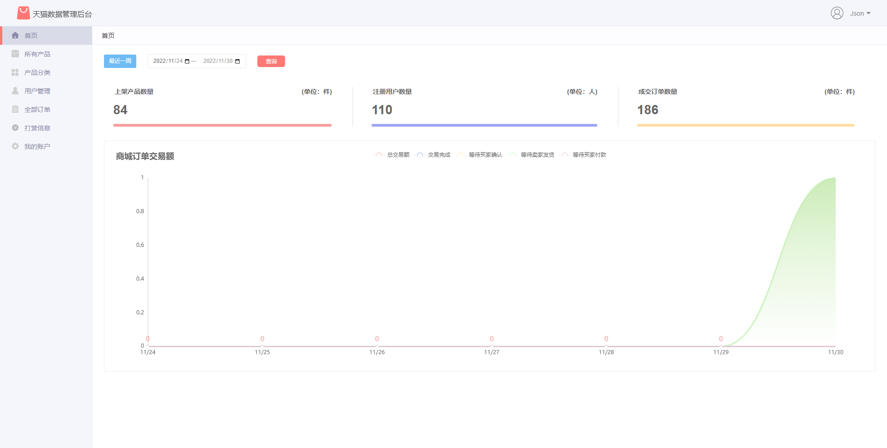Open 首页 in the sidebar
Screen dimensions: 887x448
[x=46, y=36]
